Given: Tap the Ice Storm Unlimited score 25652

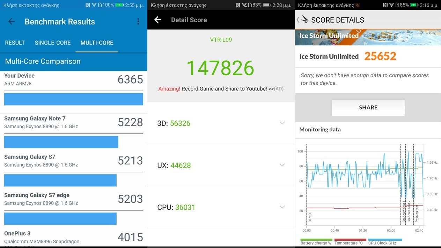Looking at the screenshot, I should click(380, 56).
